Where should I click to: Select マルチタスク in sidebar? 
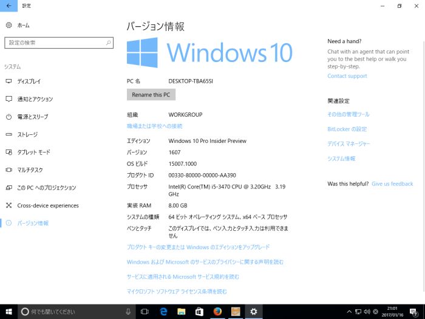tap(30, 170)
